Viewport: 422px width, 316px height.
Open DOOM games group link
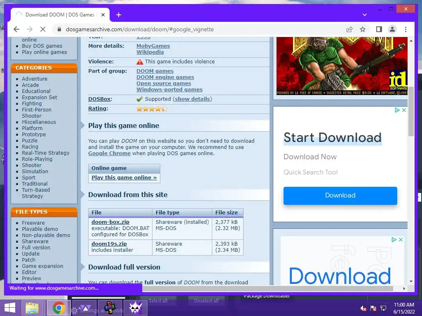155,71
